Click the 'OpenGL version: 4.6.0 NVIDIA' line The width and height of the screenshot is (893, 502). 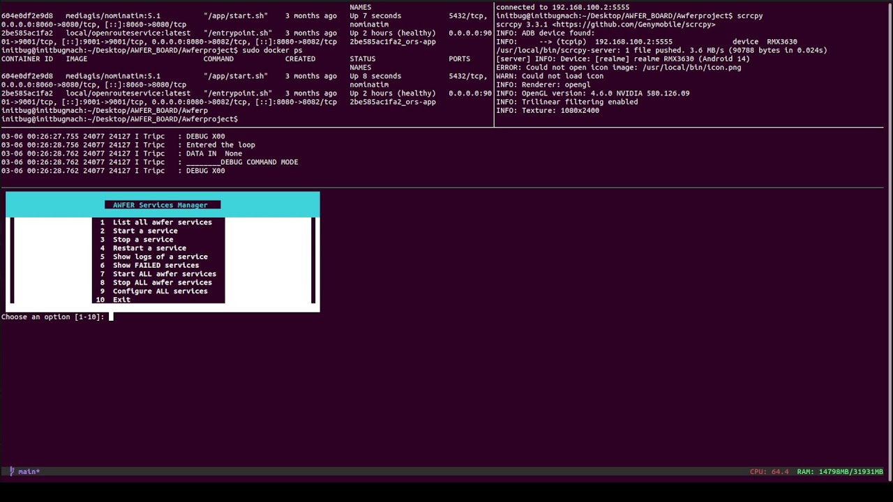click(x=593, y=93)
